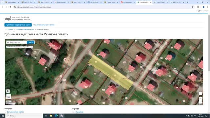
Task: Open File Explorer from the taskbar
Action: tap(51, 116)
